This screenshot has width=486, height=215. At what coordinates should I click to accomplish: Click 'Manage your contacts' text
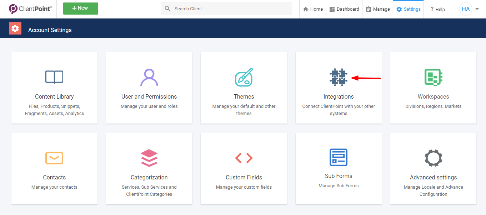point(54,187)
